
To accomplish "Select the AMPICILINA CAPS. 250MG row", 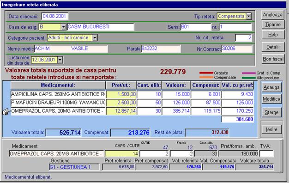I will (58, 94).
